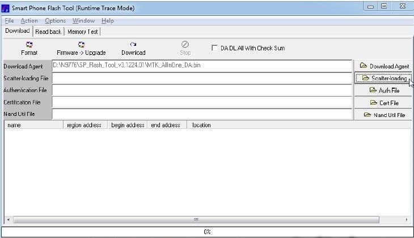Open the Window menu
Image resolution: width=414 pixels, height=238 pixels.
click(83, 20)
